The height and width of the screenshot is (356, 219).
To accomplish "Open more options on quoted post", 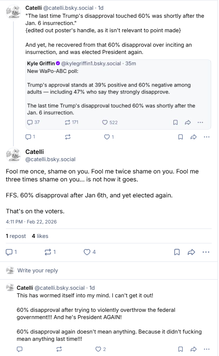I will click(x=200, y=122).
